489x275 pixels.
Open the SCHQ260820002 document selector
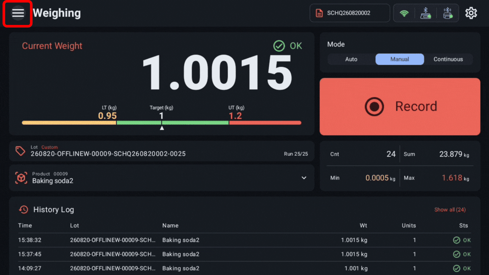coord(350,13)
